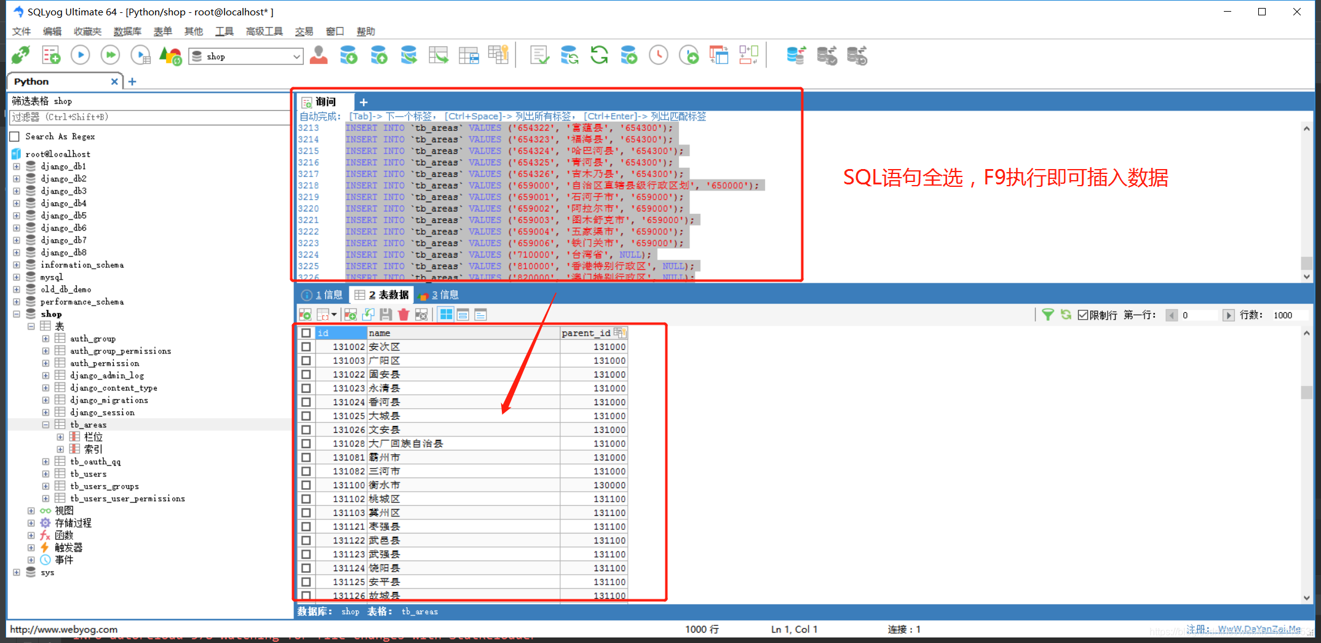Click the copy database to host icon
This screenshot has height=643, width=1321.
tap(408, 56)
